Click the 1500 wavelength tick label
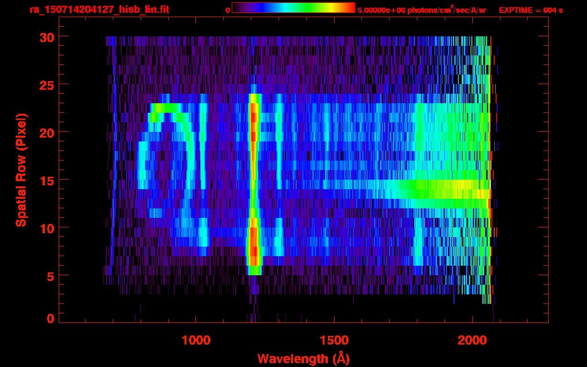Viewport: 587px width, 367px height. coord(334,340)
